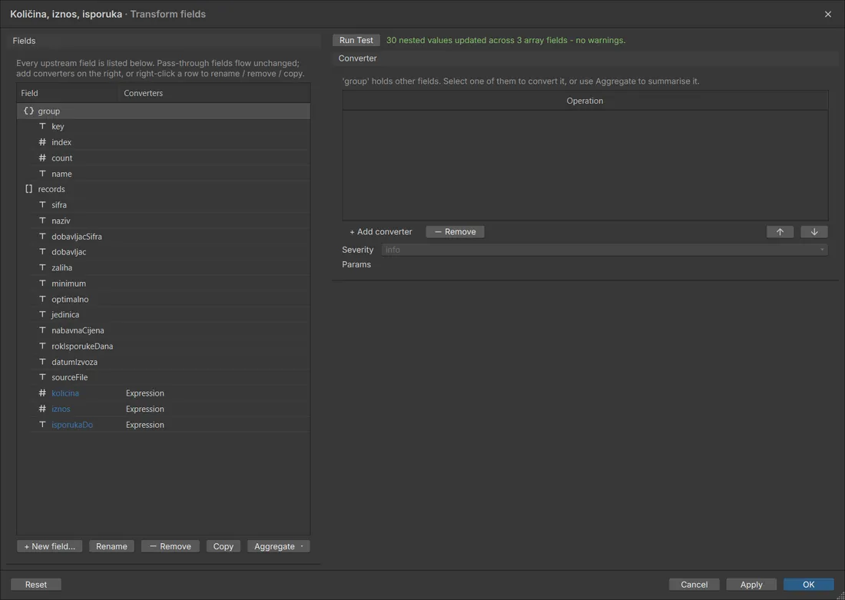Add a converter

point(380,232)
